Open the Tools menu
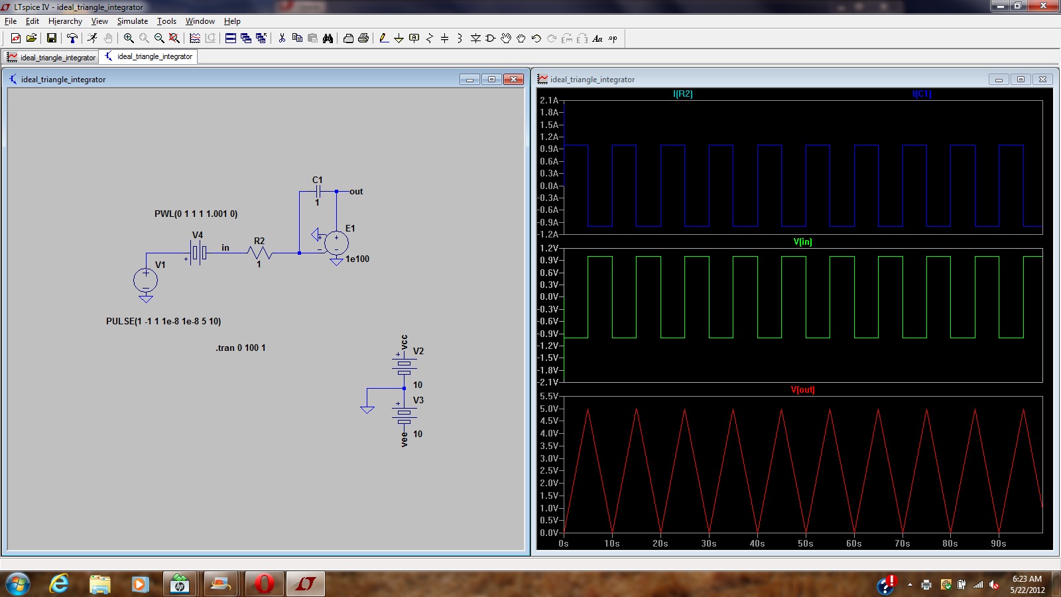 point(166,21)
